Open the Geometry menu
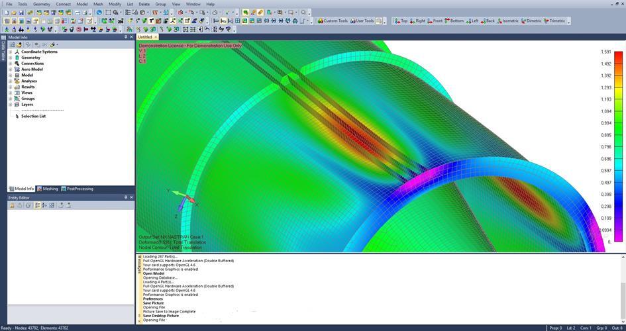Viewport: 626px width, 331px height. point(42,4)
